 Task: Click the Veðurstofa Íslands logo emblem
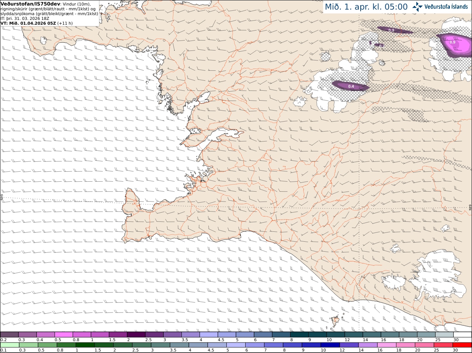pos(417,7)
